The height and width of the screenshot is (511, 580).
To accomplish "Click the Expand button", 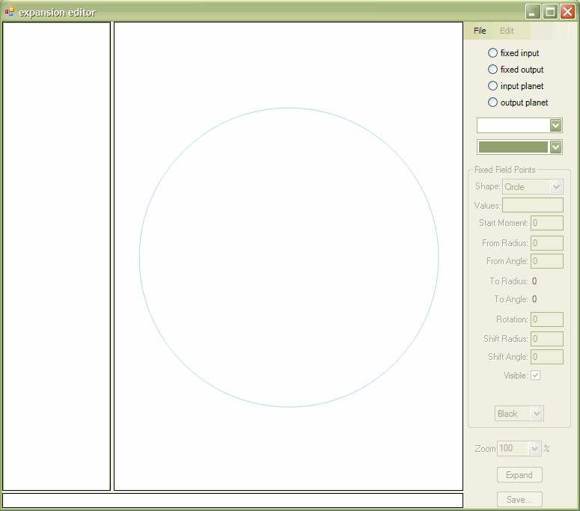I will (519, 475).
